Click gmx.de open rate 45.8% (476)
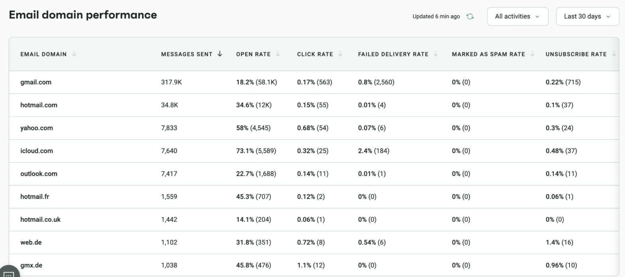The width and height of the screenshot is (625, 277). (x=254, y=265)
